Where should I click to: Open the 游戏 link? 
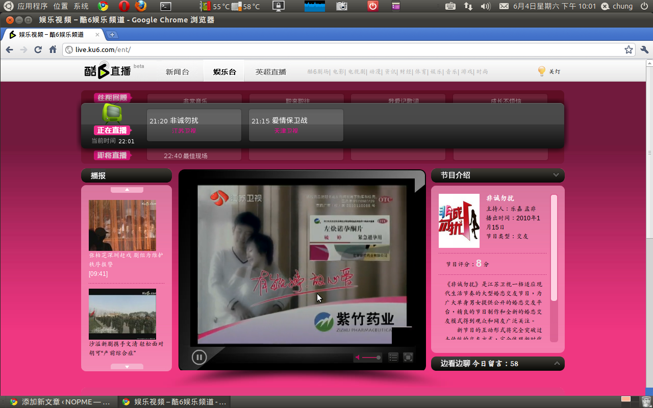click(467, 72)
